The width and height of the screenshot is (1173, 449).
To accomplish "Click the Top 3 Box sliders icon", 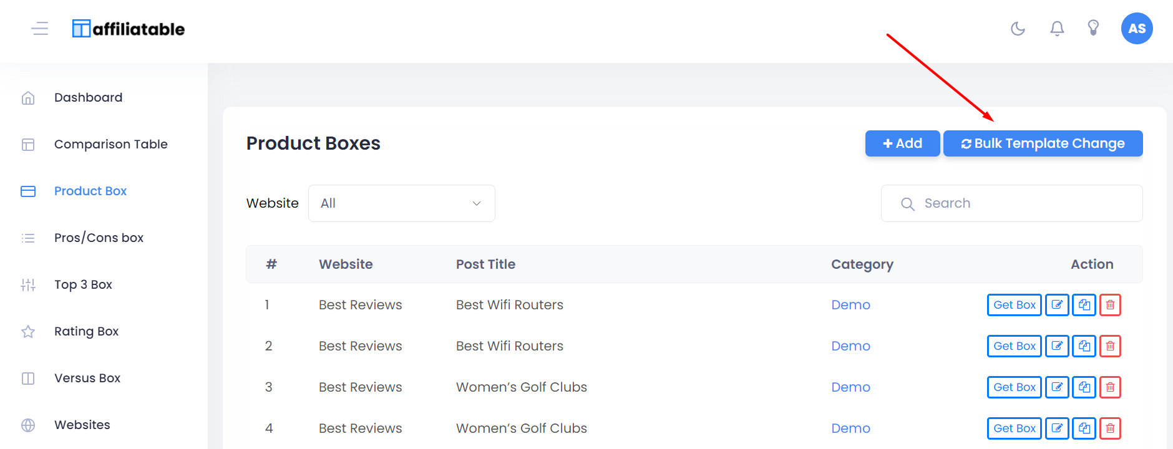I will click(28, 285).
